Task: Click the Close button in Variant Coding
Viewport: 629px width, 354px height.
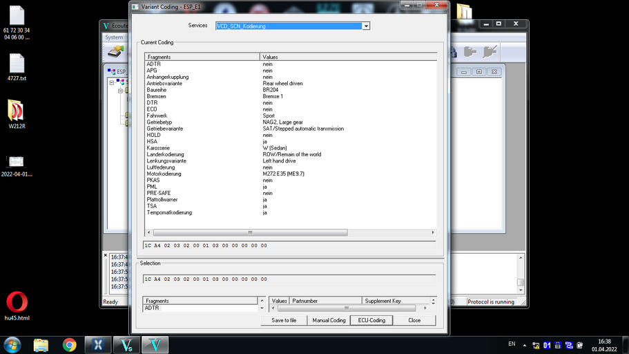Action: click(x=414, y=320)
